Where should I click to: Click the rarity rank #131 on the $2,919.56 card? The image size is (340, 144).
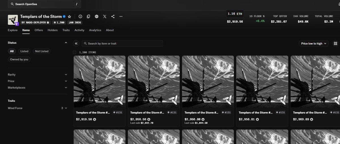[118, 113]
